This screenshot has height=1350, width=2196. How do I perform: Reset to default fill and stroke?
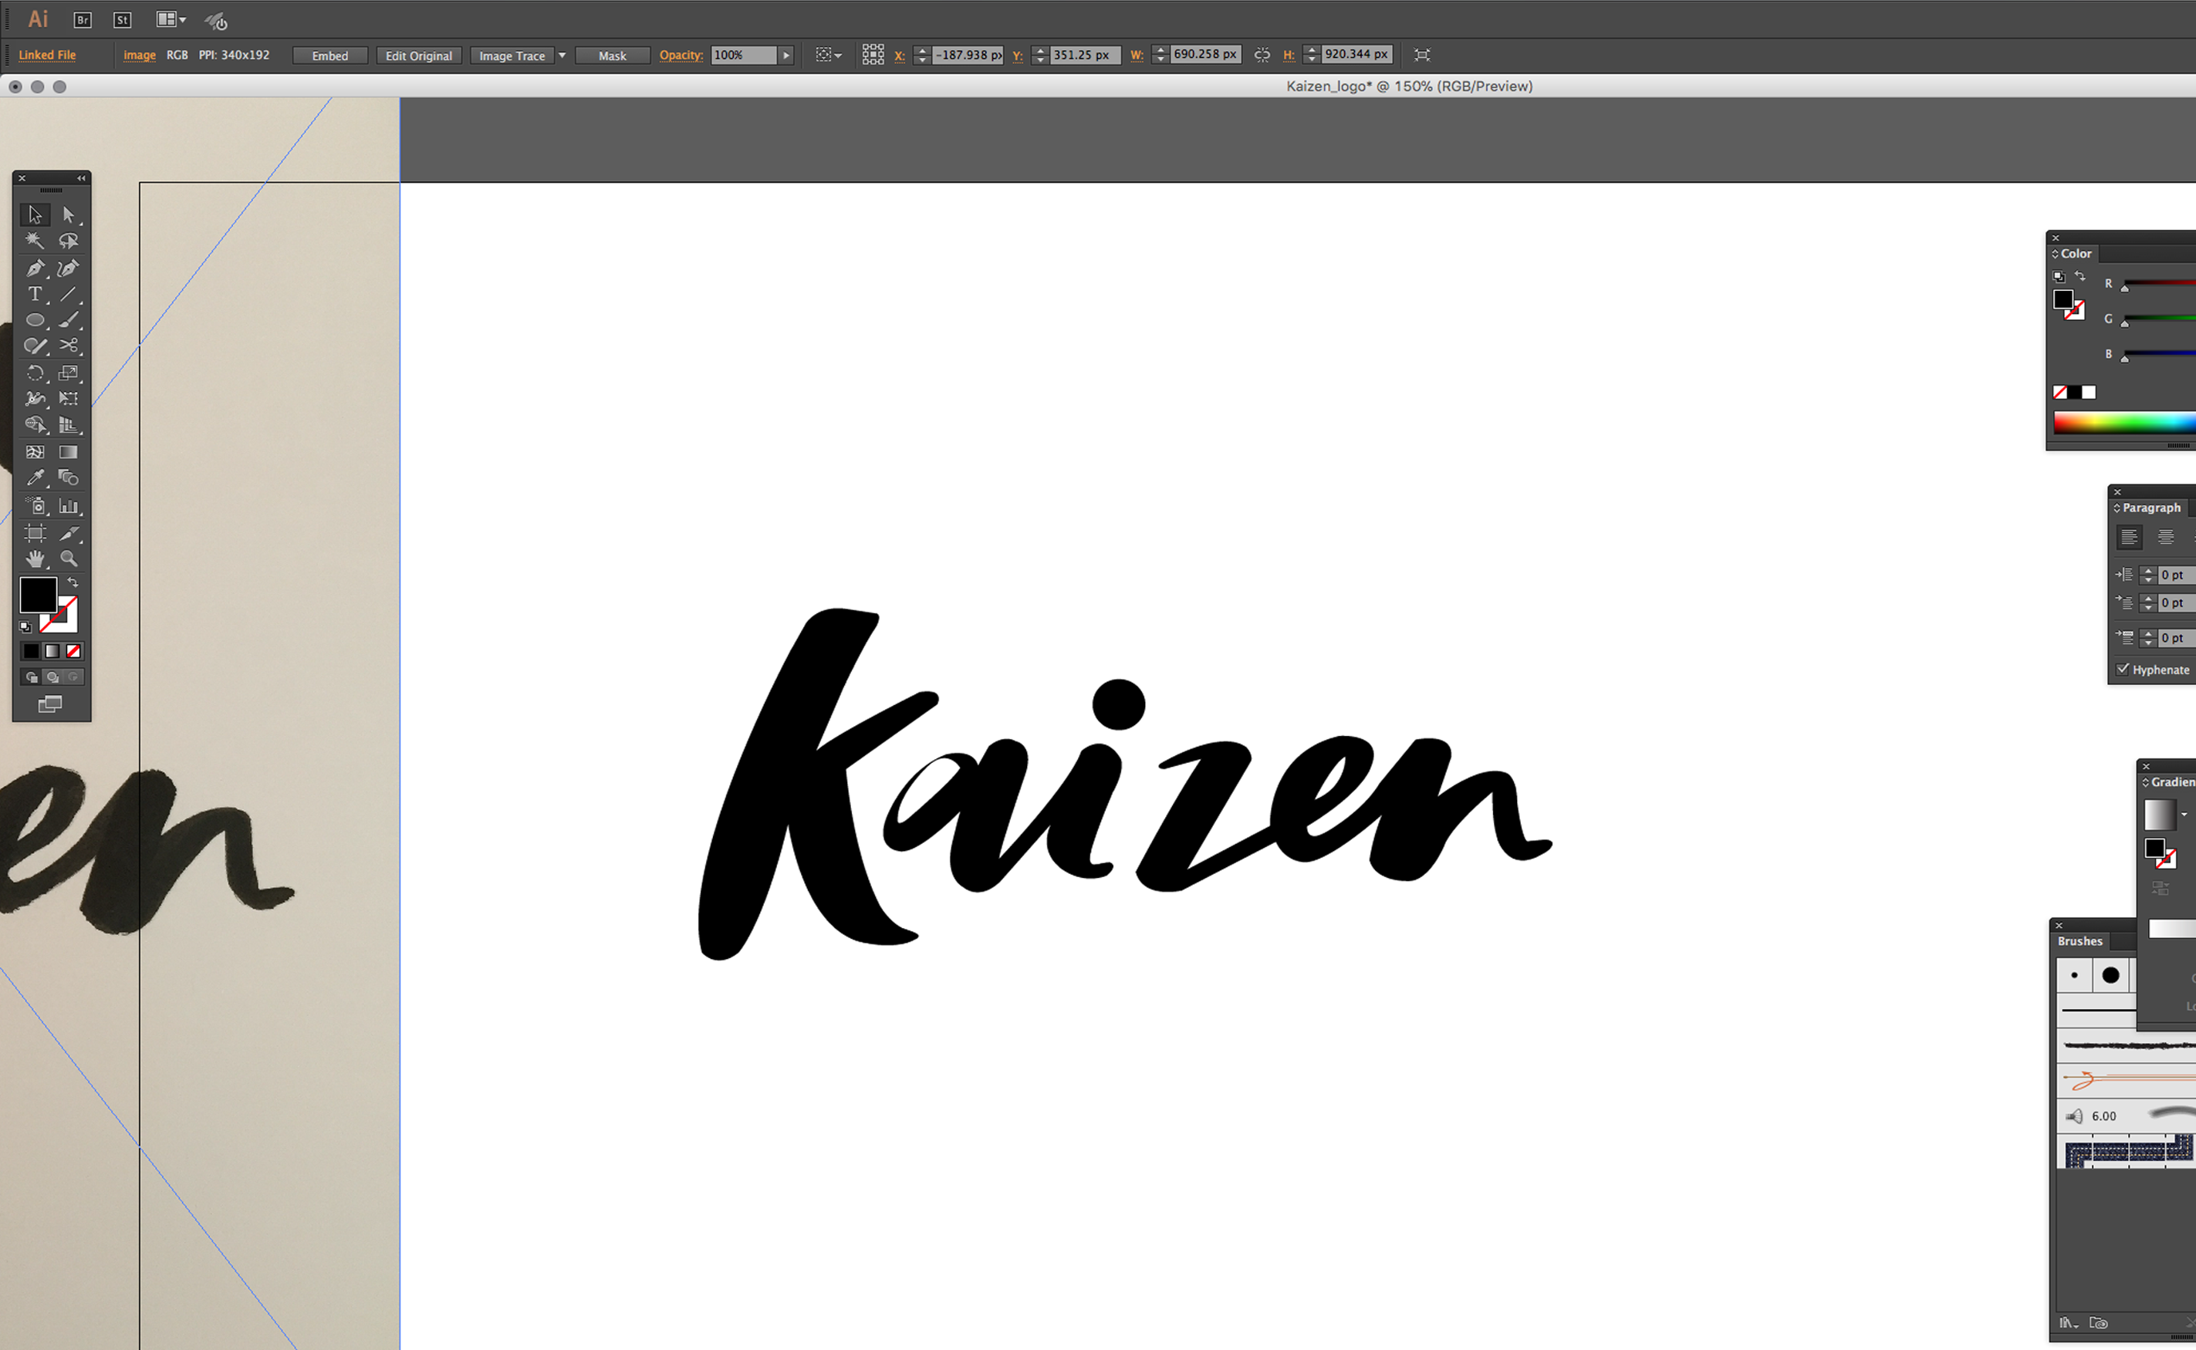coord(25,626)
